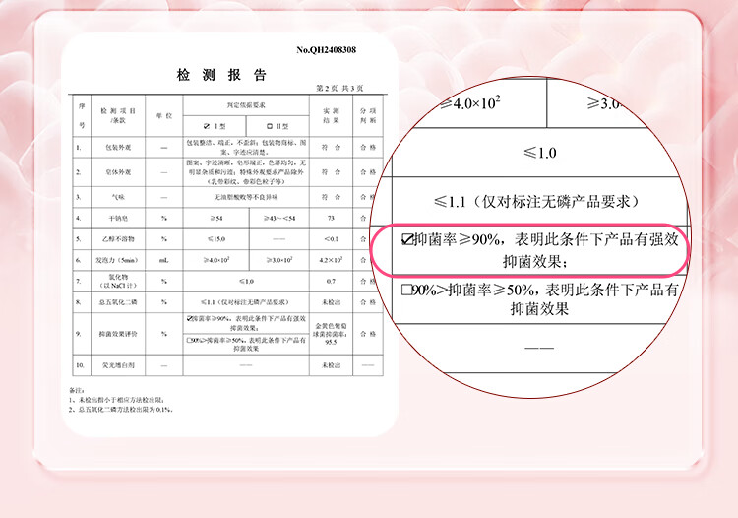Viewport: 738px width, 518px height.
Task: Click the 乙醇不溶物 item in row 5
Action: (118, 239)
